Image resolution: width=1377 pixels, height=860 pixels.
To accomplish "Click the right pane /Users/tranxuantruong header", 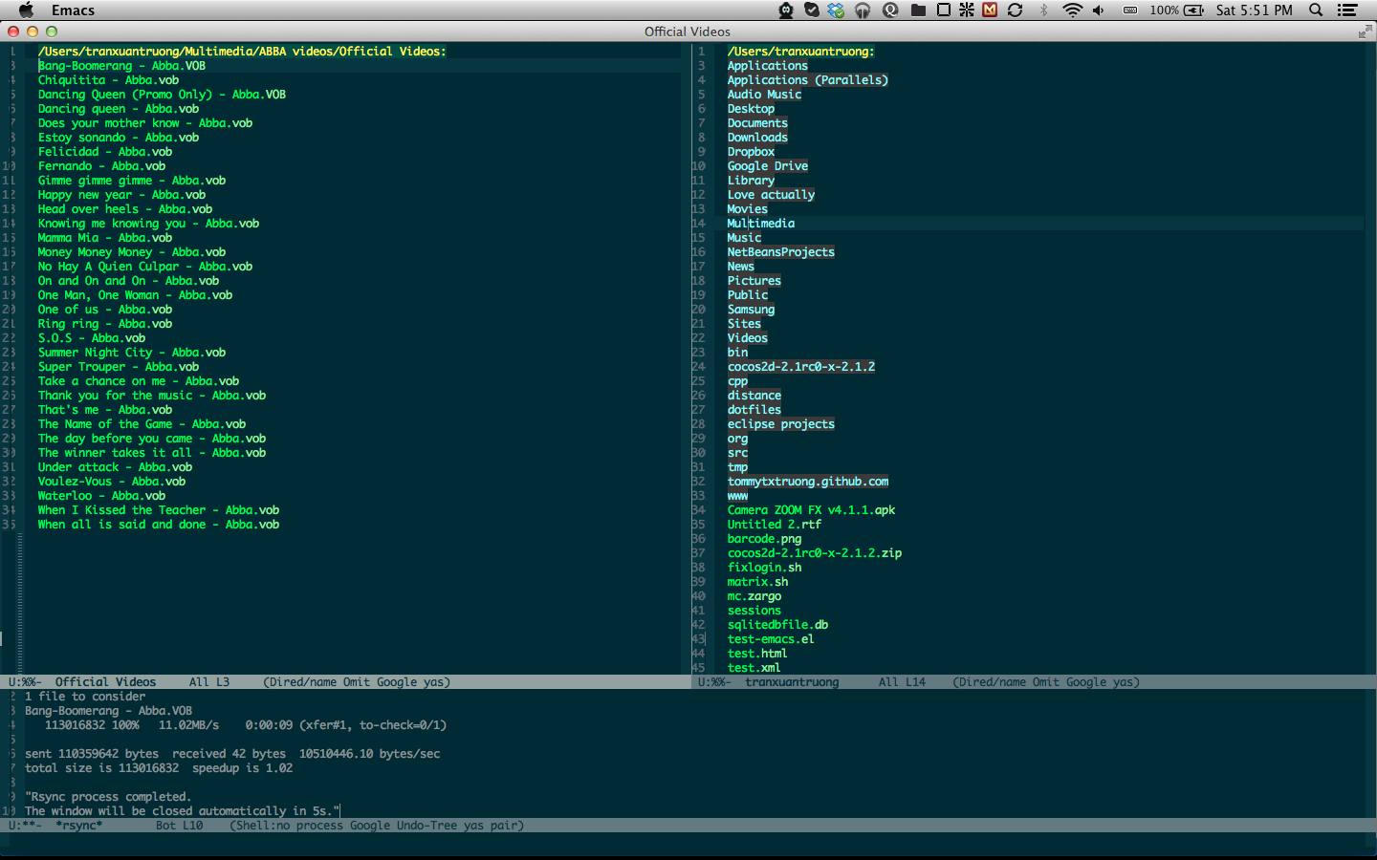I will tap(800, 52).
